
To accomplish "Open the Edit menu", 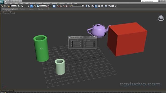I will pos(6,3).
